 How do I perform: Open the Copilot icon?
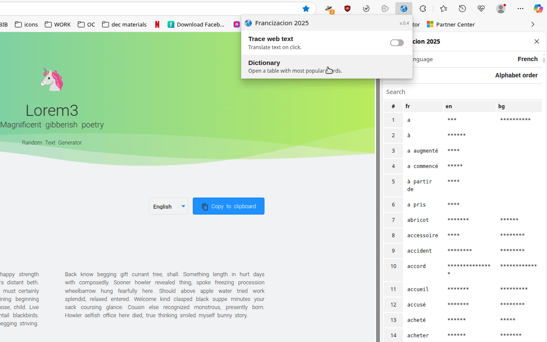pos(538,9)
